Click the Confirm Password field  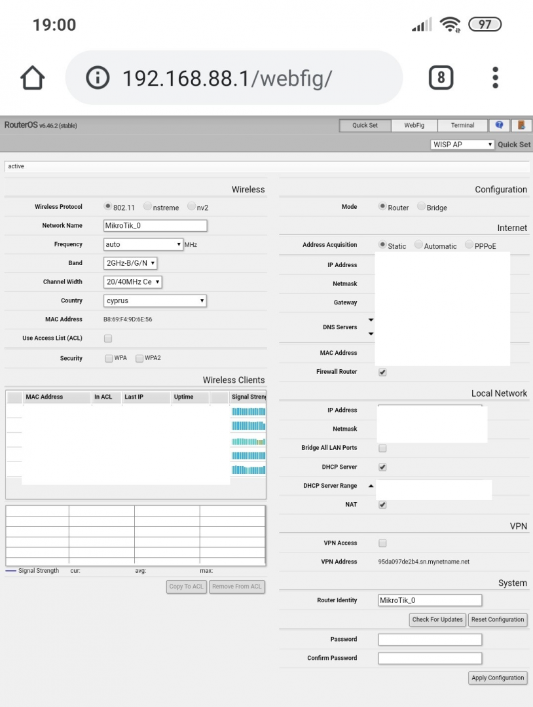[x=430, y=659]
